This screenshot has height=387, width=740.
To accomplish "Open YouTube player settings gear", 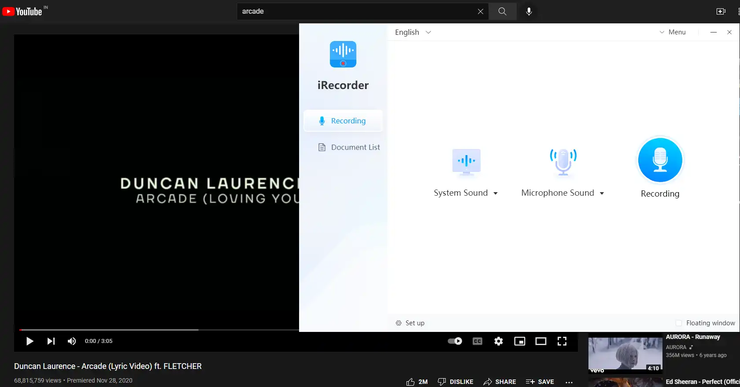I will (x=499, y=341).
